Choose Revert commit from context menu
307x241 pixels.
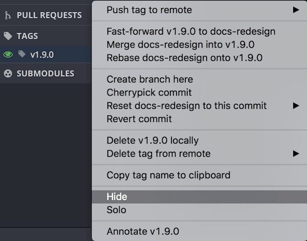[139, 119]
